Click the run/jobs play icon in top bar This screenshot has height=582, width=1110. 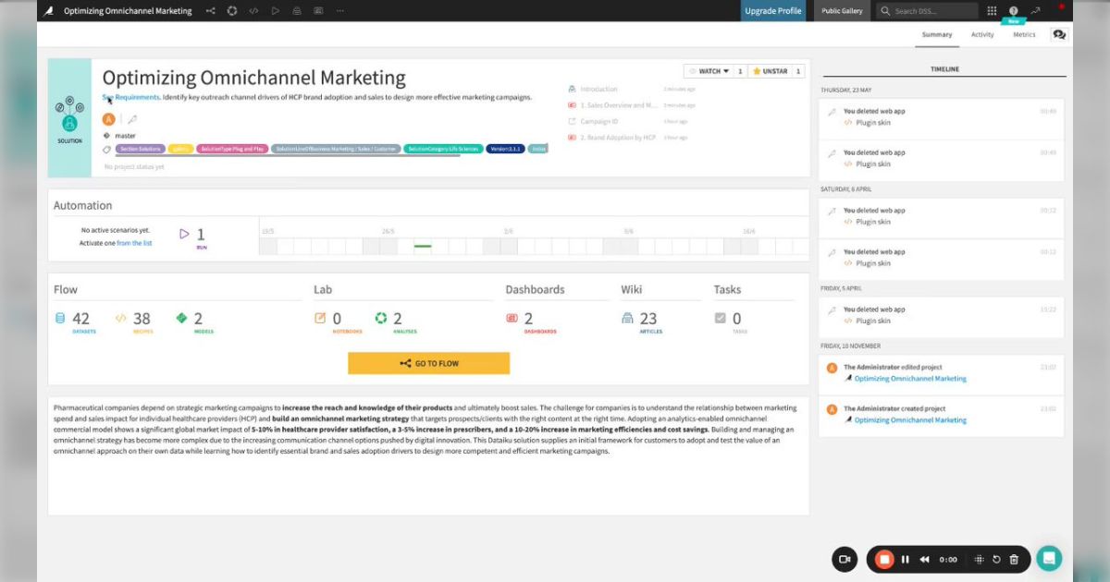[x=275, y=11]
